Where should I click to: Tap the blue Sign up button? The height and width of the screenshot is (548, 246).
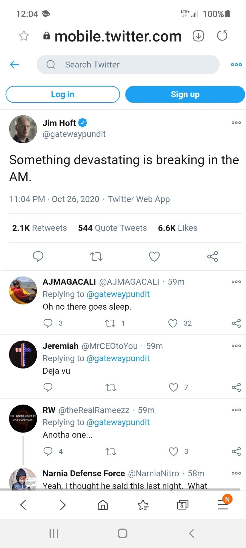185,94
